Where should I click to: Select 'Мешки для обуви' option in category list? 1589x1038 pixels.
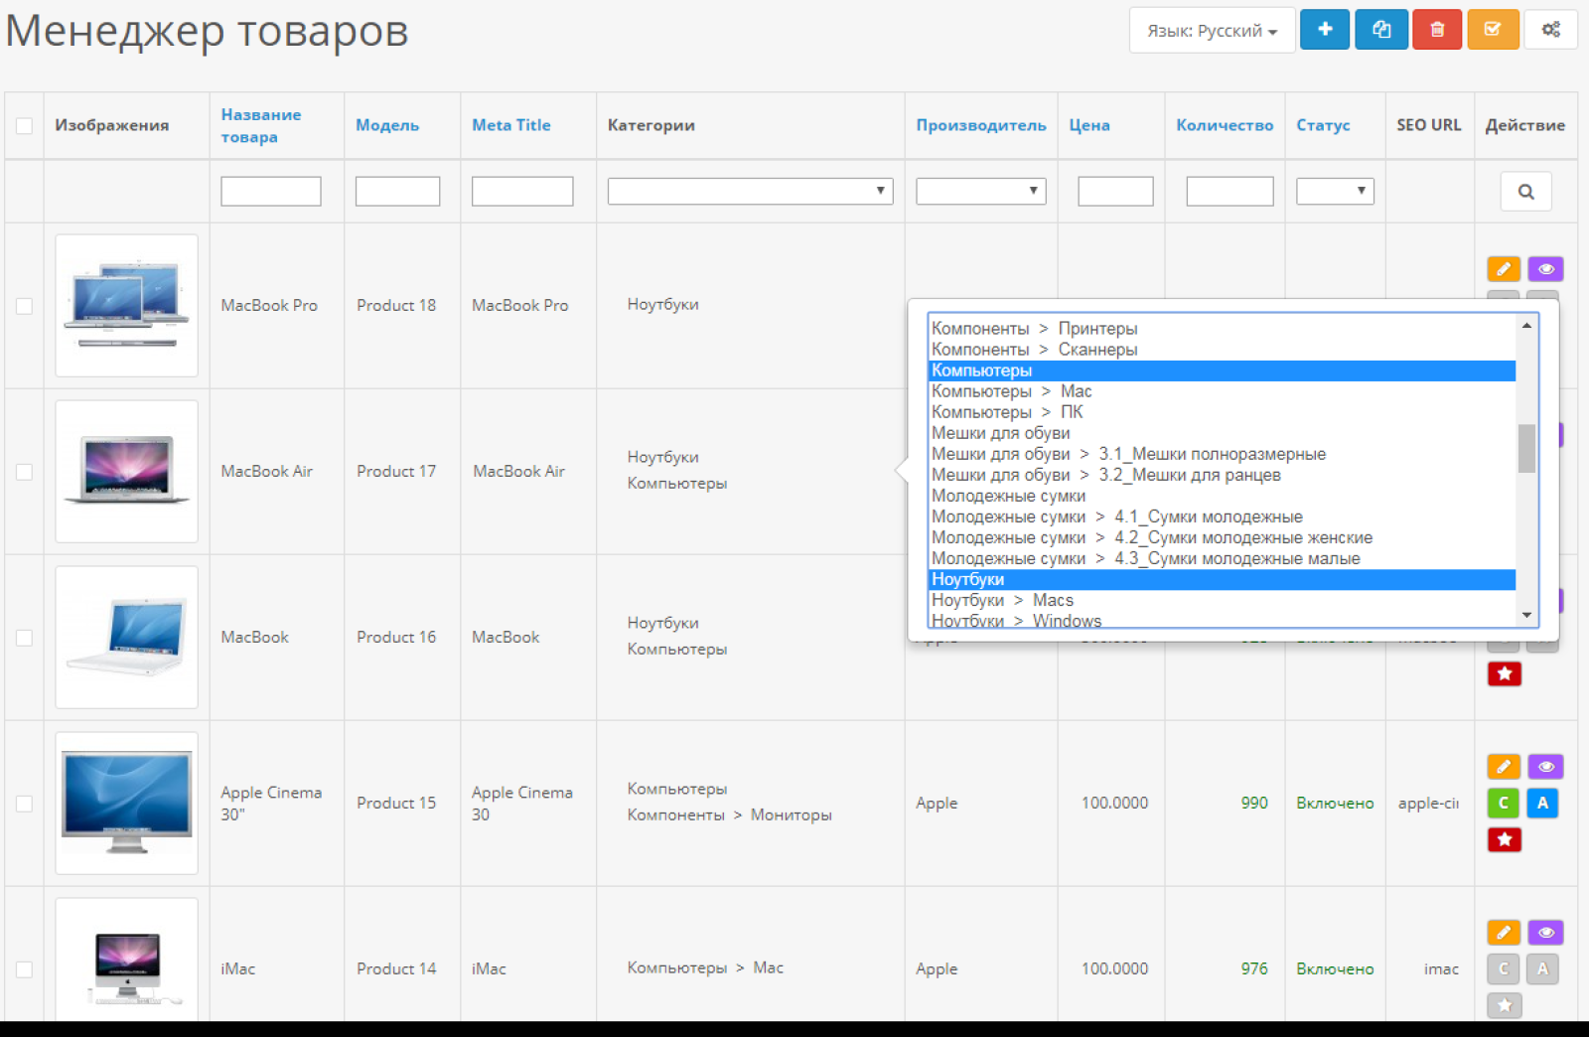coord(1222,433)
